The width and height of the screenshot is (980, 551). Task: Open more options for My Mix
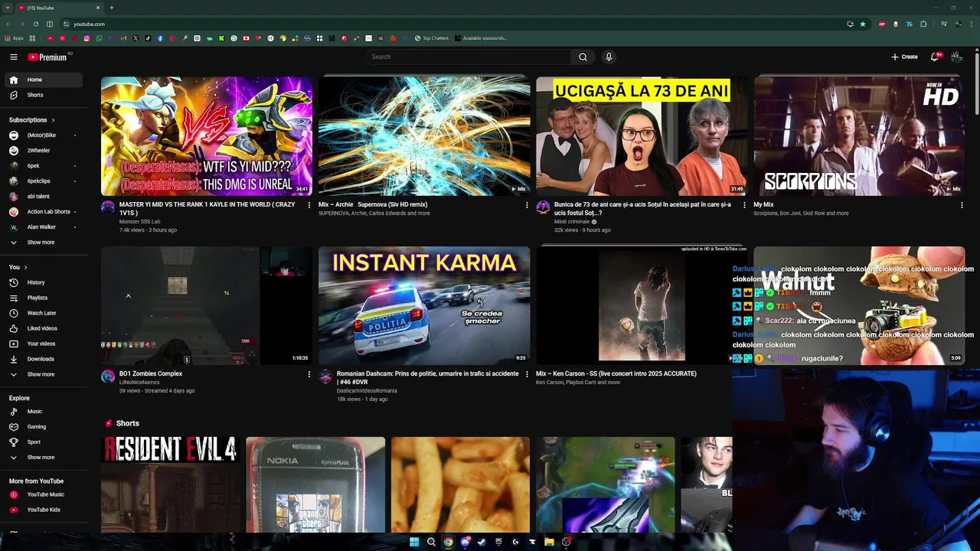point(962,205)
